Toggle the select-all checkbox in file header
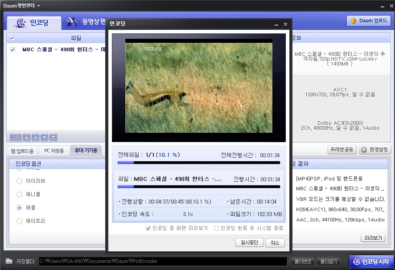The height and width of the screenshot is (270, 395). pyautogui.click(x=12, y=38)
